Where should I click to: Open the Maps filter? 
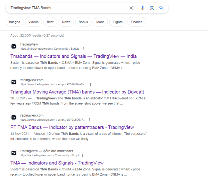[100, 22]
